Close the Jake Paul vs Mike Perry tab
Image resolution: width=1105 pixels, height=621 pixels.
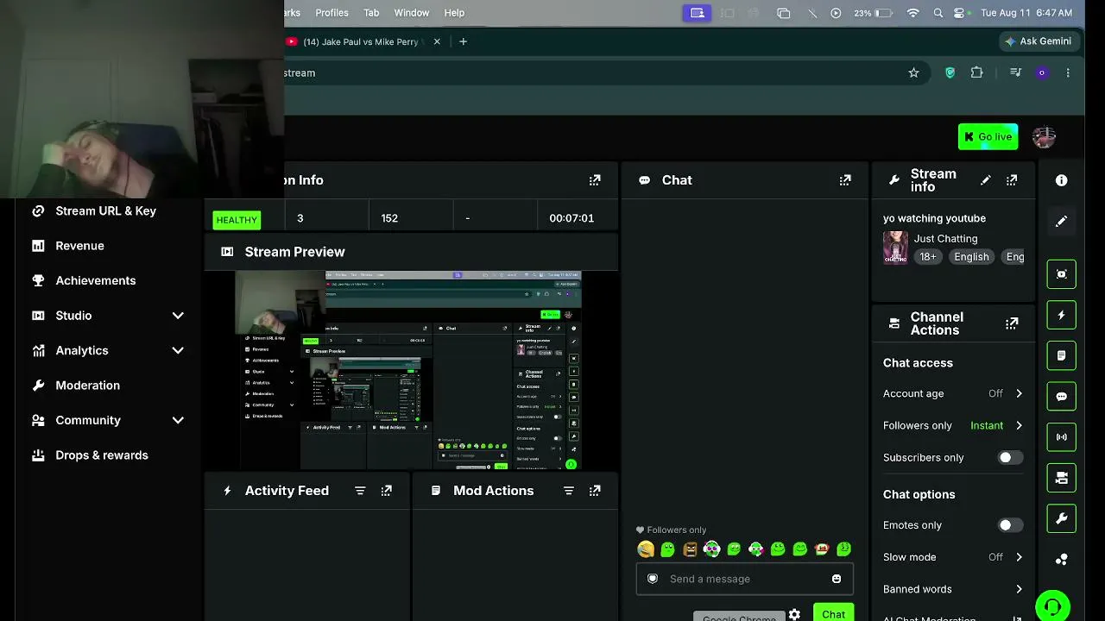437,41
